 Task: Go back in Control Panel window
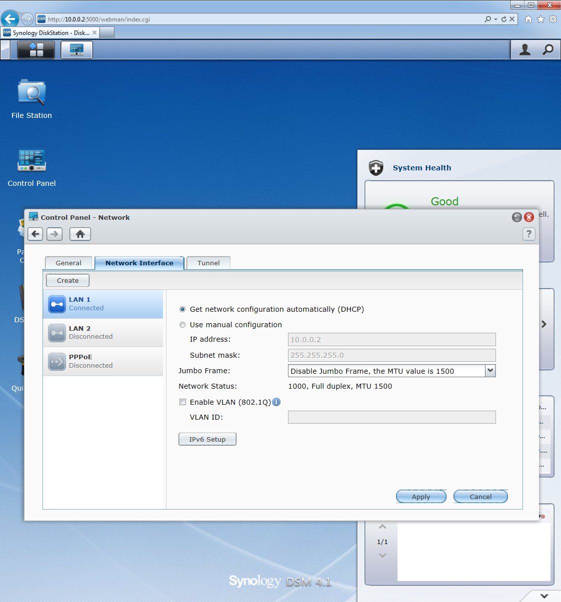coord(35,234)
